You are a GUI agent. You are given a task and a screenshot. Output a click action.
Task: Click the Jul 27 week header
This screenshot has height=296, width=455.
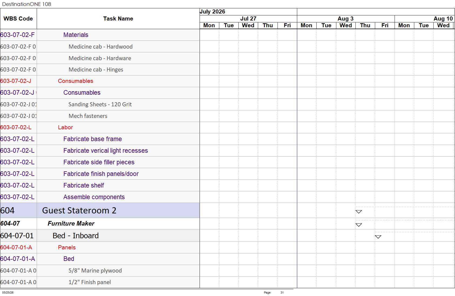pyautogui.click(x=248, y=19)
